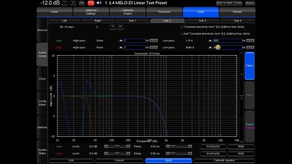Increase master volume with plus button

(x=73, y=3)
